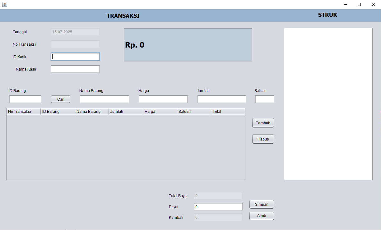Click the ID Barang input field
The width and height of the screenshot is (381, 230).
(x=25, y=99)
